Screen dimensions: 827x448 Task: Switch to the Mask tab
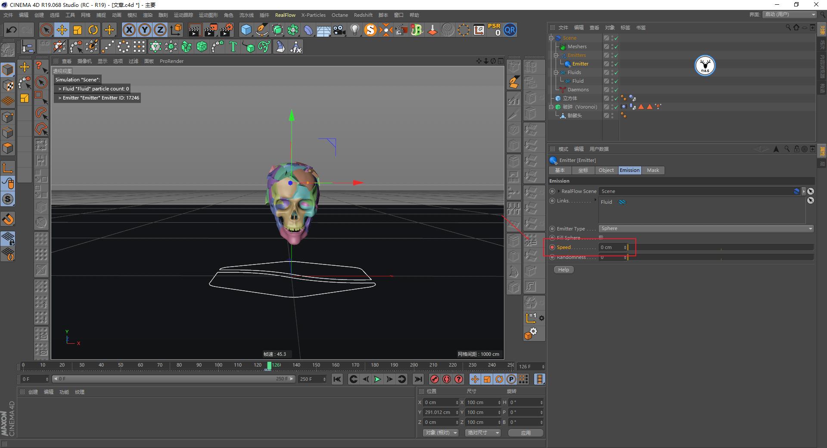(x=653, y=170)
